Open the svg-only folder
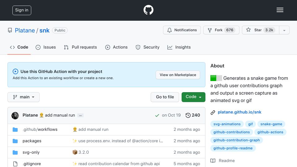The width and height of the screenshot is (297, 167). 31,152
